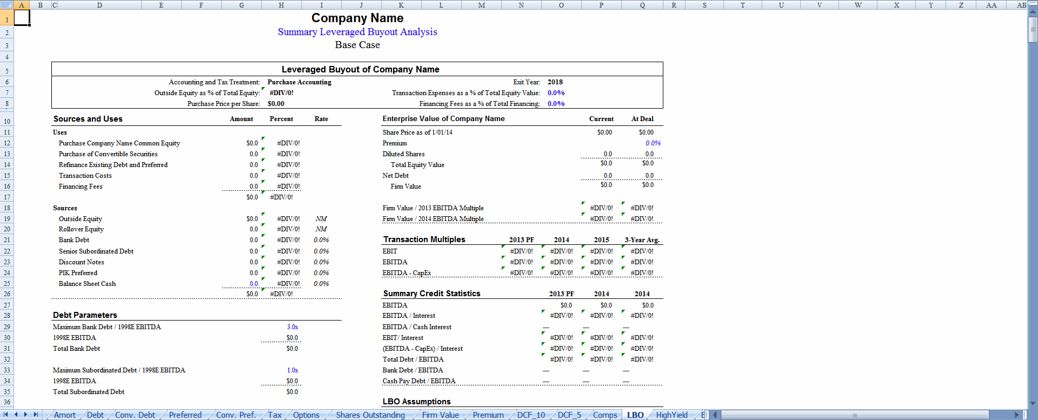The width and height of the screenshot is (1038, 420).
Task: Select the Debt Parameters heading
Action: [85, 315]
